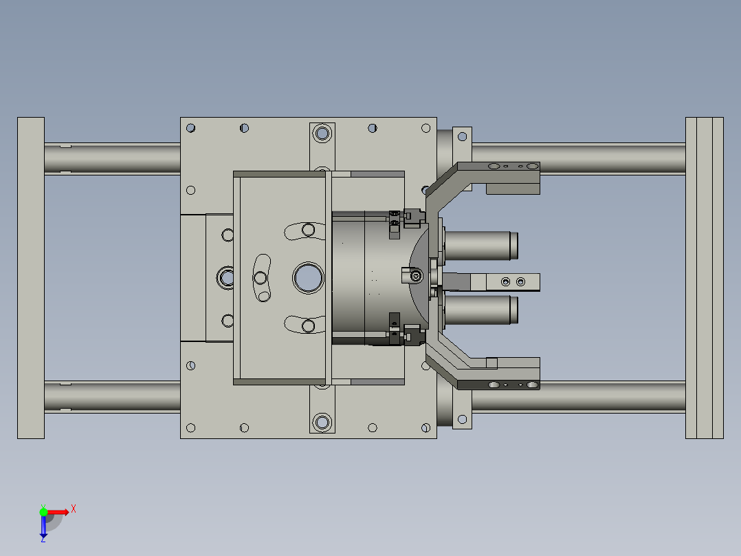
Task: Pick the large central hole in the mounting plate
Action: (x=308, y=278)
